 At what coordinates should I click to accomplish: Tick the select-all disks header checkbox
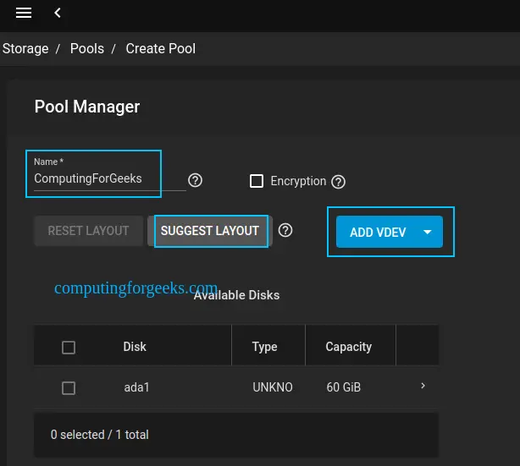(69, 348)
